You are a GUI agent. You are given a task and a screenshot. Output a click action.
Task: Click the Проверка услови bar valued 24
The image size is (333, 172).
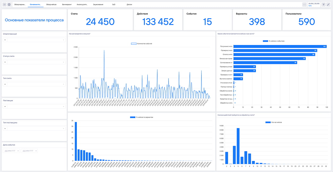point(245,67)
